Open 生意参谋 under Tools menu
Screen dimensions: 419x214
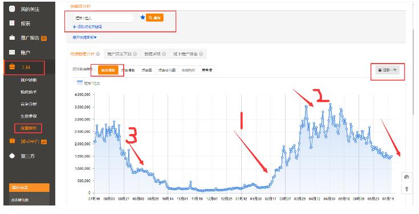tap(29, 116)
